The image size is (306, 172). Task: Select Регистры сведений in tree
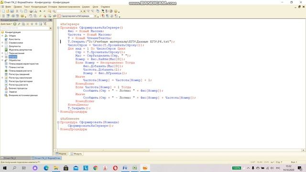pyautogui.click(x=19, y=75)
